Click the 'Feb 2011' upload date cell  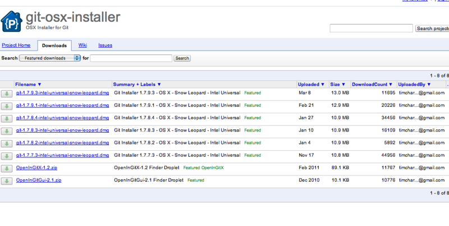(x=309, y=168)
